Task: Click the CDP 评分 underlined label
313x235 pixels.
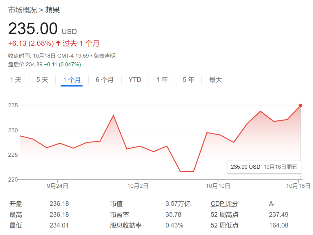Action: (x=224, y=204)
